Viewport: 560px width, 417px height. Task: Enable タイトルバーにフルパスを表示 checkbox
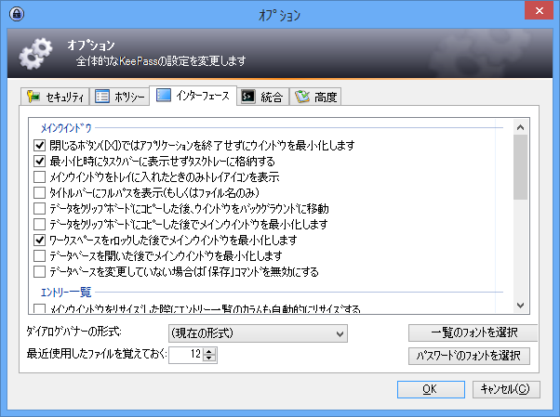pyautogui.click(x=39, y=193)
